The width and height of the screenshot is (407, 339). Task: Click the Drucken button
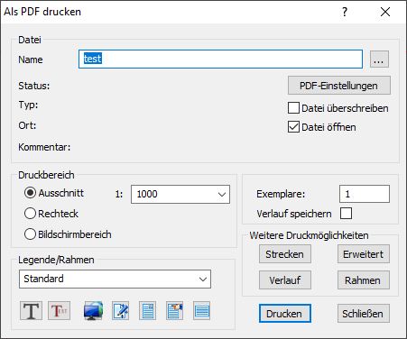pyautogui.click(x=285, y=314)
